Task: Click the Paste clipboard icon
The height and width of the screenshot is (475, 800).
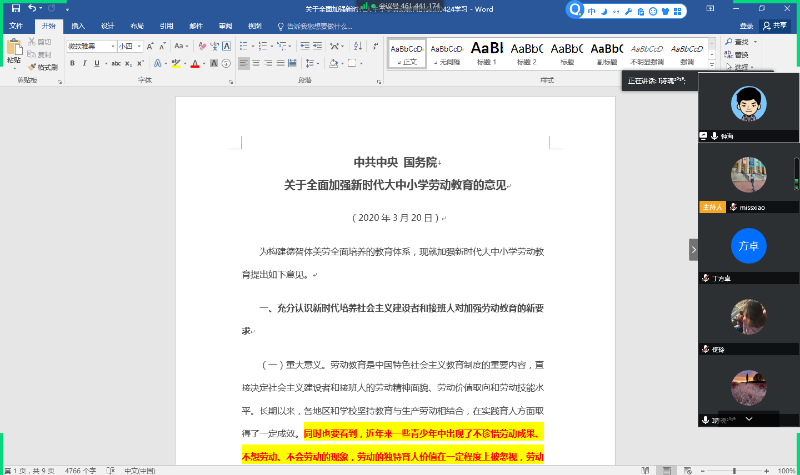Action: point(14,47)
